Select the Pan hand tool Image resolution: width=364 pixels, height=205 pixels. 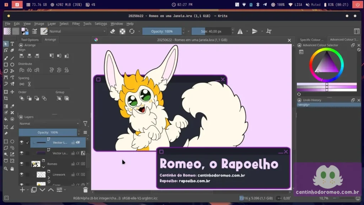[x=12, y=169]
